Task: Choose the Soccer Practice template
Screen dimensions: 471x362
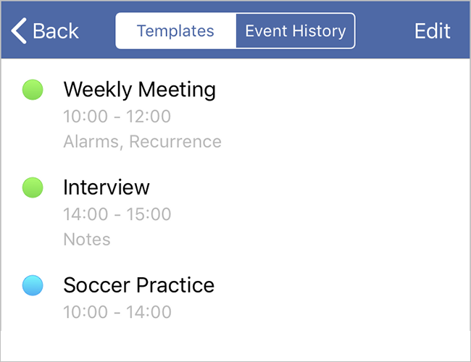Action: pyautogui.click(x=138, y=285)
